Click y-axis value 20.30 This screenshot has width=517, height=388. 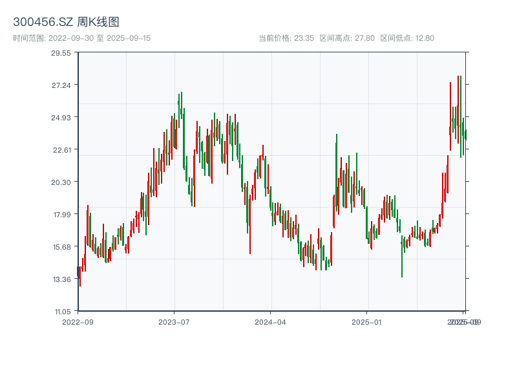pyautogui.click(x=61, y=182)
